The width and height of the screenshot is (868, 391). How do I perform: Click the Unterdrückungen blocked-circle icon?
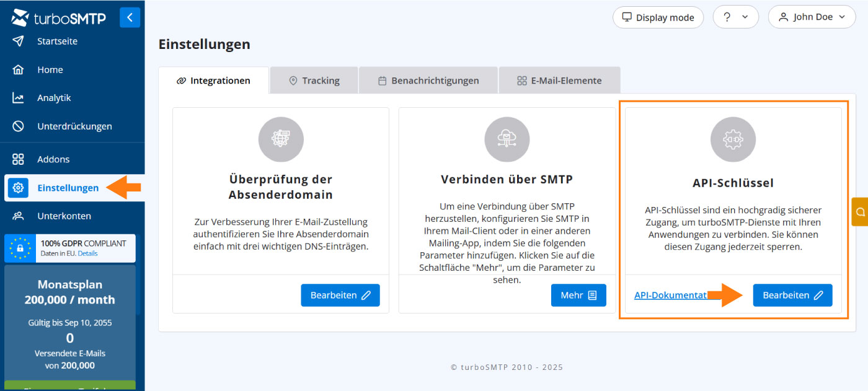[x=19, y=126]
